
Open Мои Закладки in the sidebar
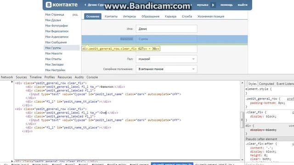54,65
